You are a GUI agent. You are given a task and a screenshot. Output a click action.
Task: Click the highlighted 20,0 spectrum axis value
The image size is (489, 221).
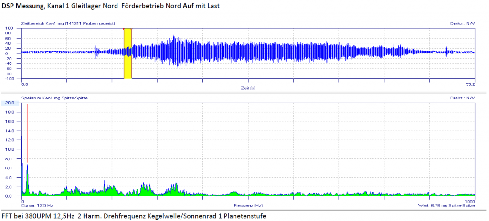pos(11,103)
